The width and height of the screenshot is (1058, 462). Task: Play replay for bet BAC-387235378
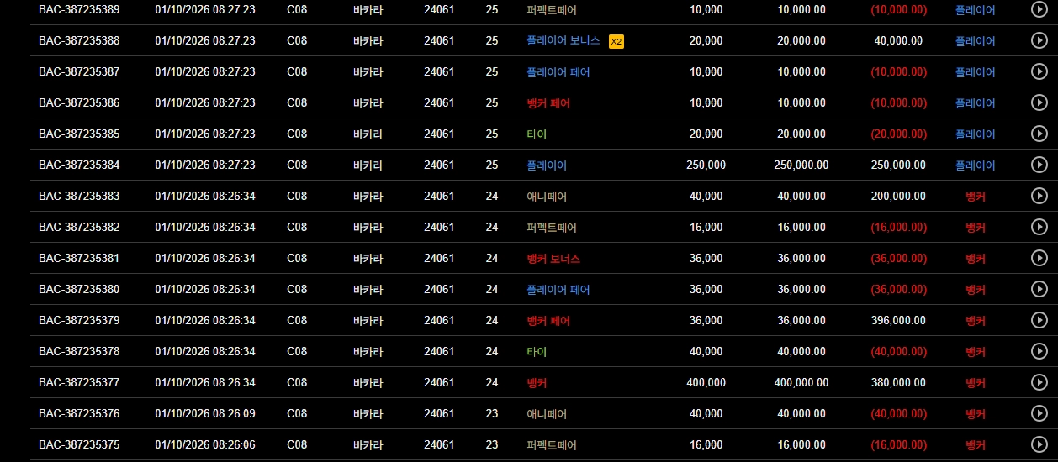pos(1039,351)
